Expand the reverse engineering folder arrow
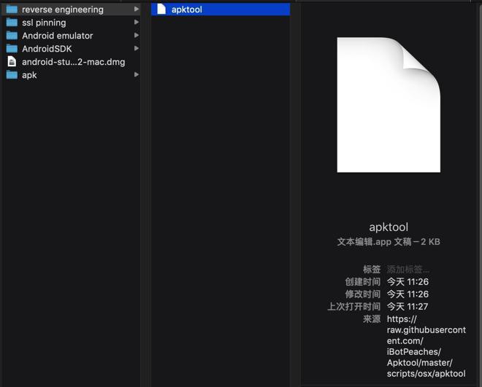Screen dimensions: 482x387 coord(137,9)
